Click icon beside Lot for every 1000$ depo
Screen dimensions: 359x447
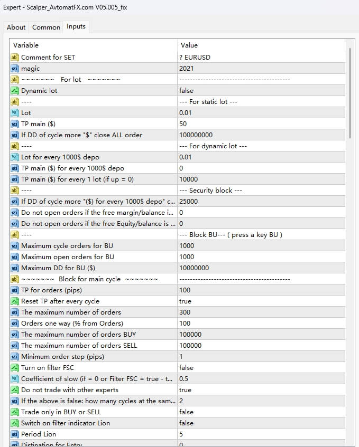coord(14,157)
